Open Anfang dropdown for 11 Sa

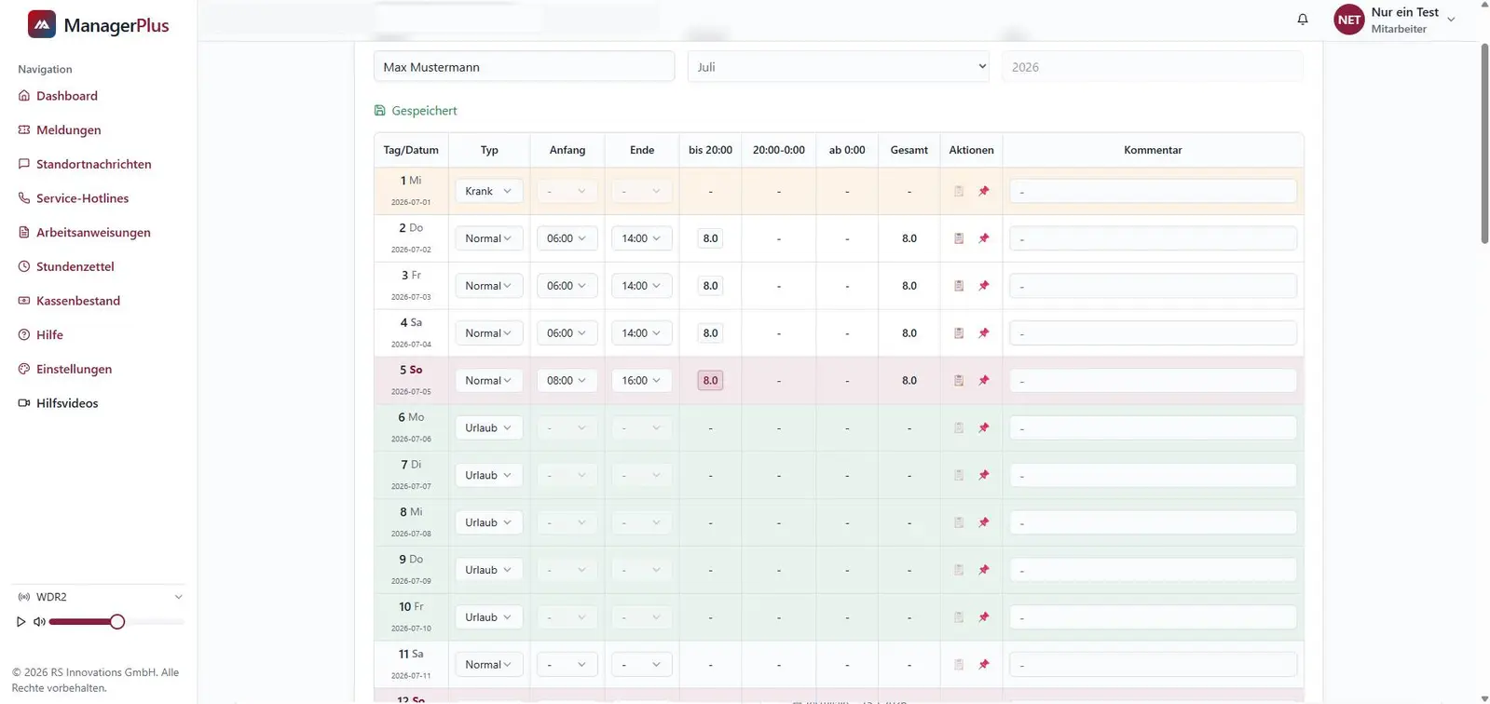point(567,665)
